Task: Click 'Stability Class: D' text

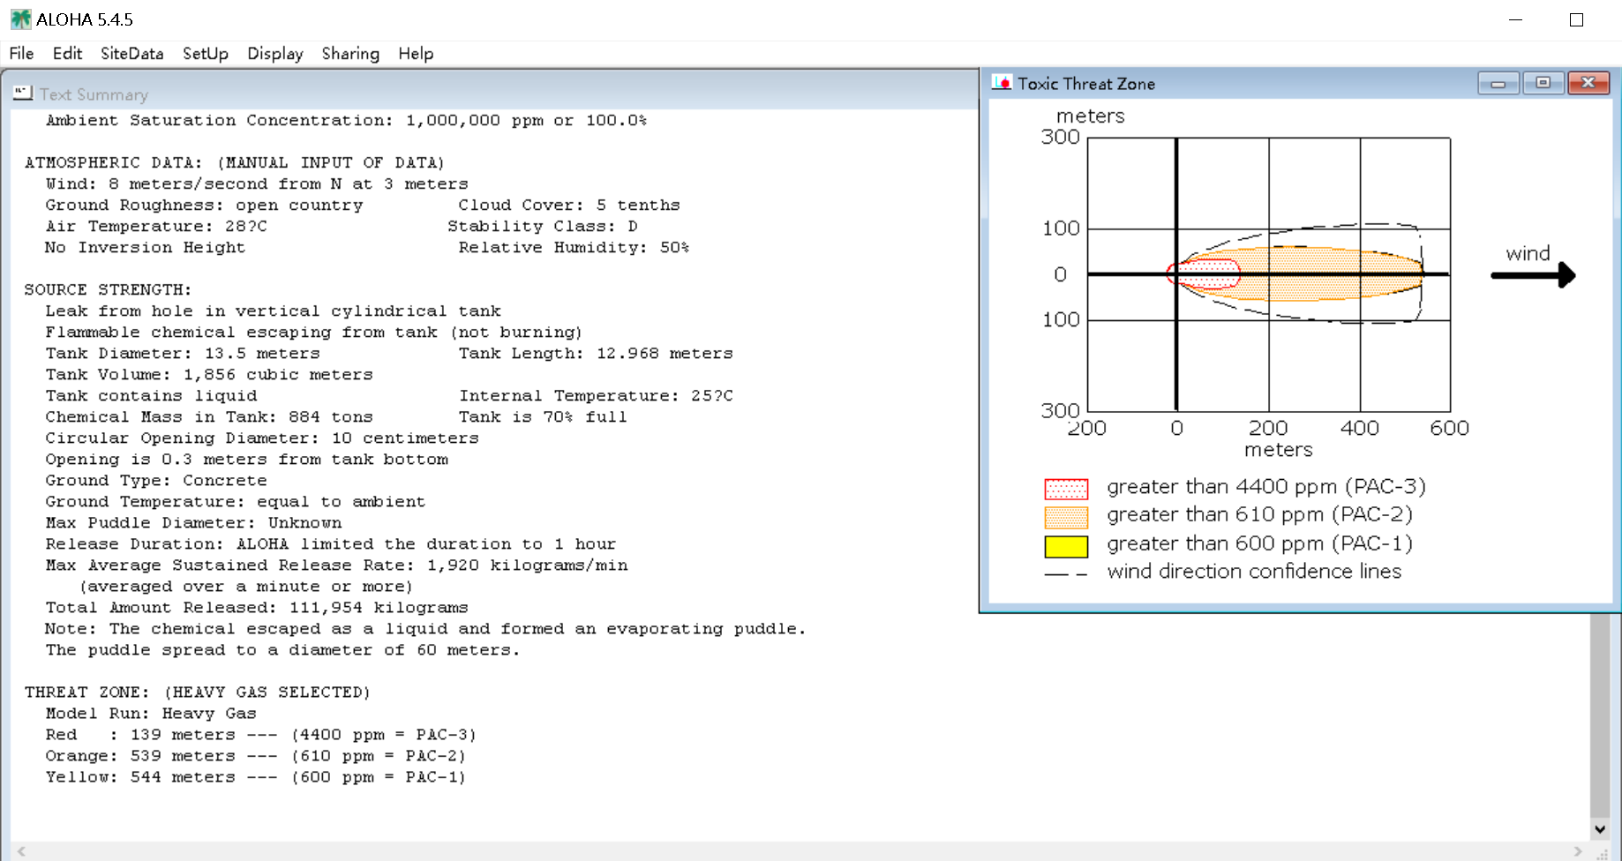Action: click(543, 226)
